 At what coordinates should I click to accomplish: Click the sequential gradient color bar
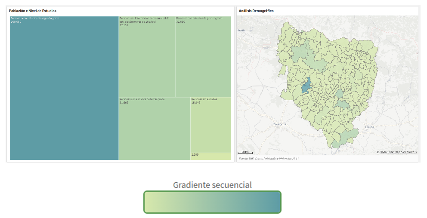[212, 202]
